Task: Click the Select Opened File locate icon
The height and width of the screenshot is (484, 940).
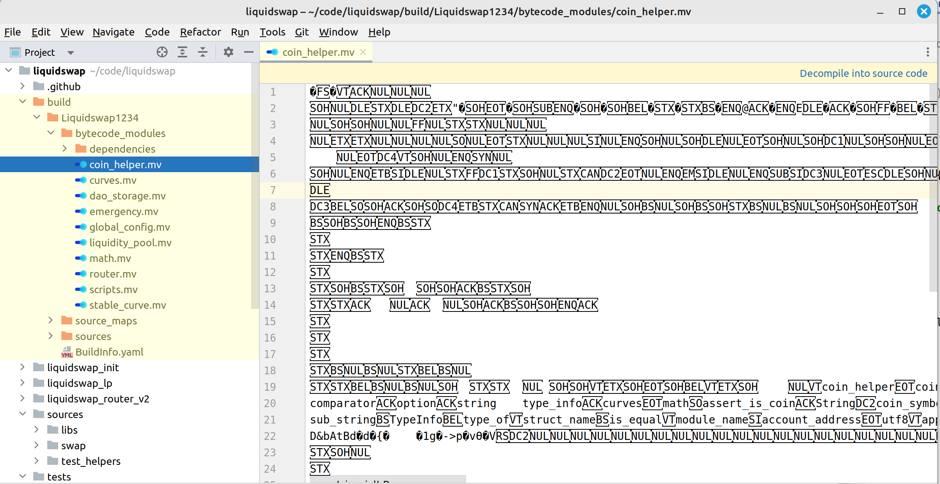Action: click(162, 52)
